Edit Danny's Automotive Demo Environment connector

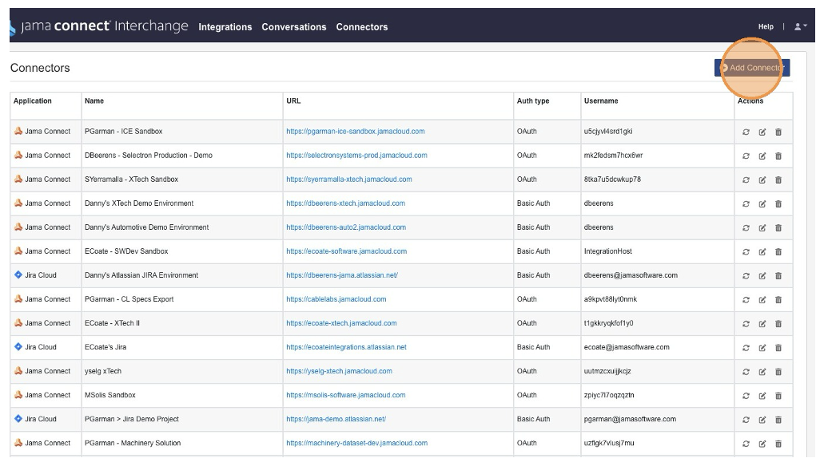tap(762, 228)
